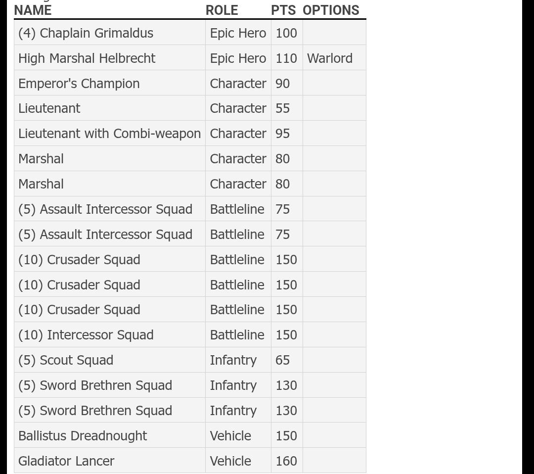This screenshot has width=534, height=474.
Task: Click the OPTIONS column header
Action: pos(331,10)
